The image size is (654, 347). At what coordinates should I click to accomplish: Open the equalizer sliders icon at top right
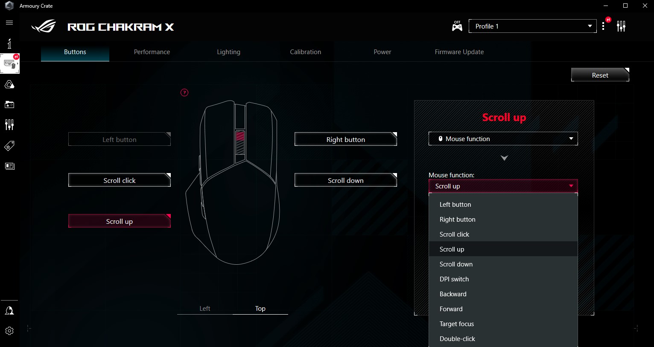[x=621, y=26]
